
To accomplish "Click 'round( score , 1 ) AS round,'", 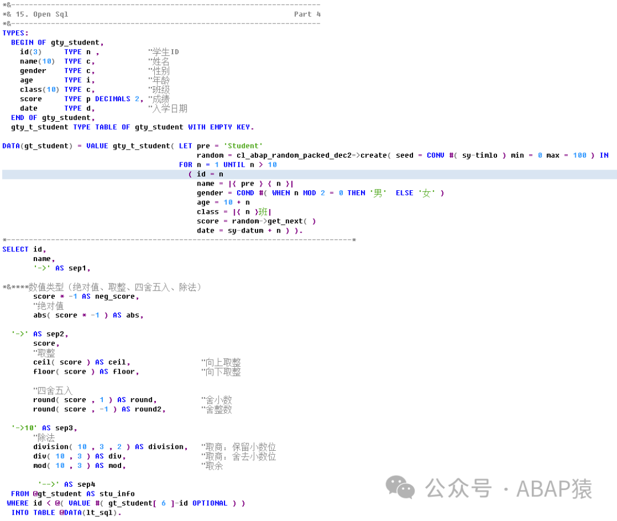I will click(x=95, y=400).
